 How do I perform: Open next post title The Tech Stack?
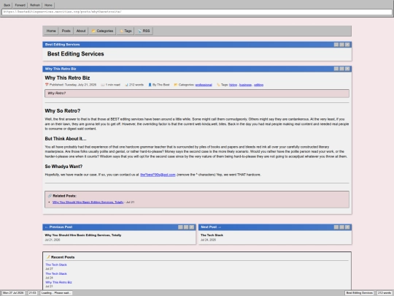point(212,235)
